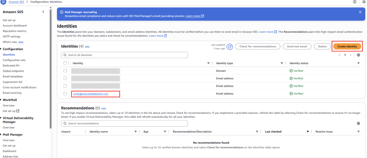Viewport: 367px width, 158px height.
Task: Open recommendations table settings gear
Action: 358,123
